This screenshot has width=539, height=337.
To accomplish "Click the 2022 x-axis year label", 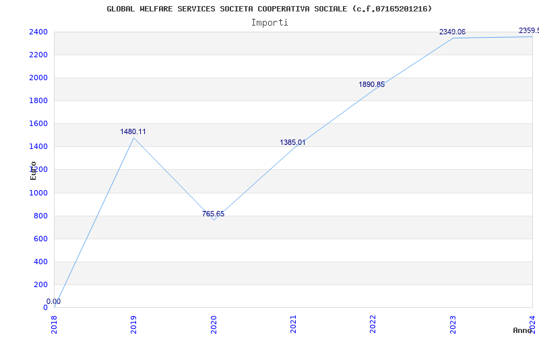I will click(x=373, y=324).
